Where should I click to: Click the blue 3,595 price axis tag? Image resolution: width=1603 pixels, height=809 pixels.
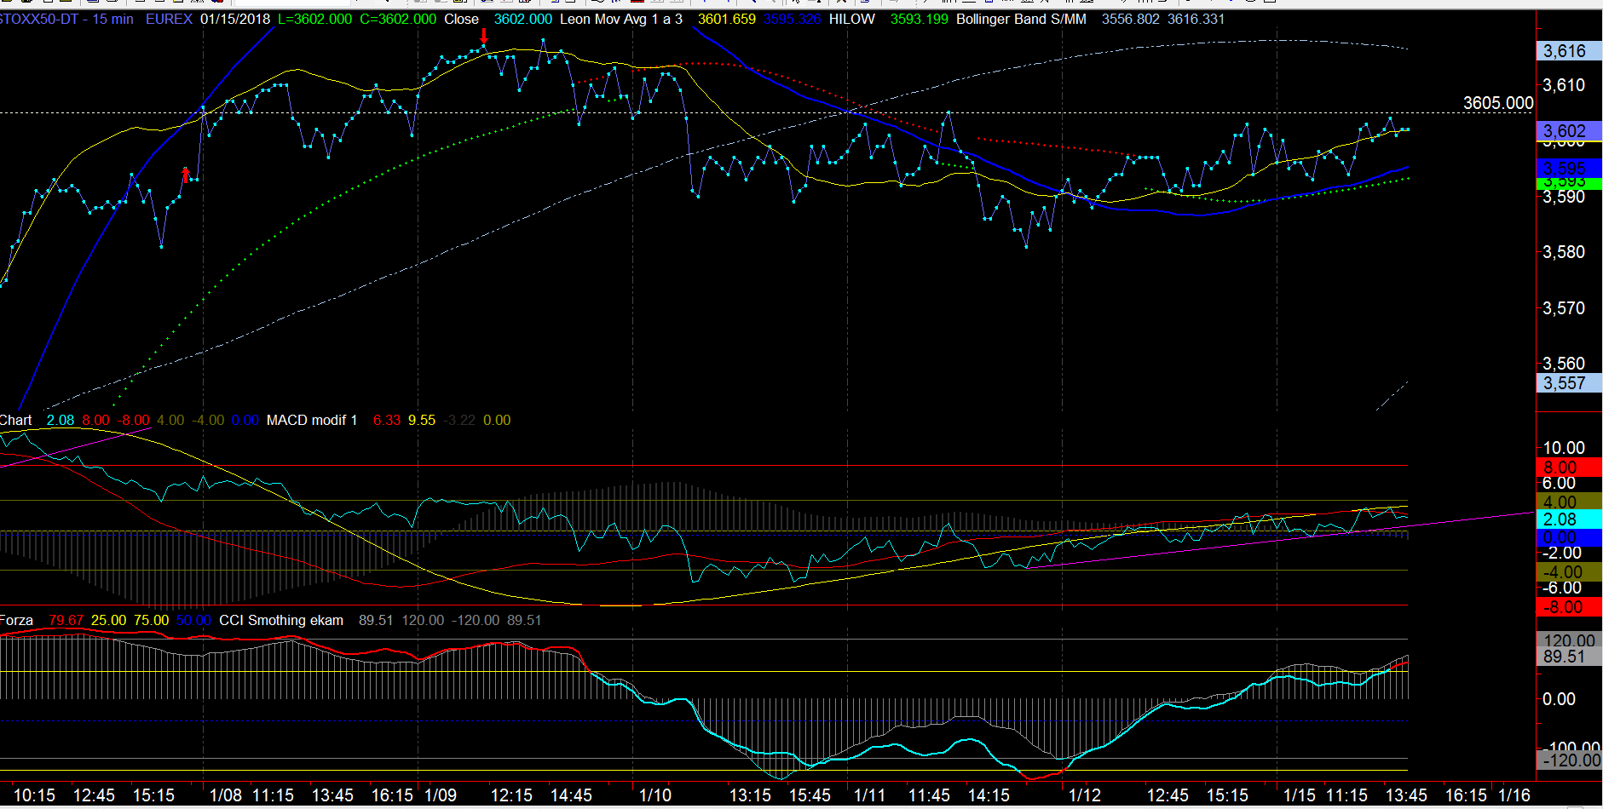(x=1569, y=168)
